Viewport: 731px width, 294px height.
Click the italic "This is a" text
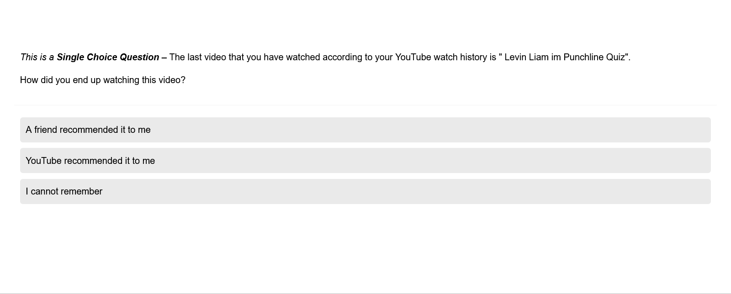(x=37, y=58)
